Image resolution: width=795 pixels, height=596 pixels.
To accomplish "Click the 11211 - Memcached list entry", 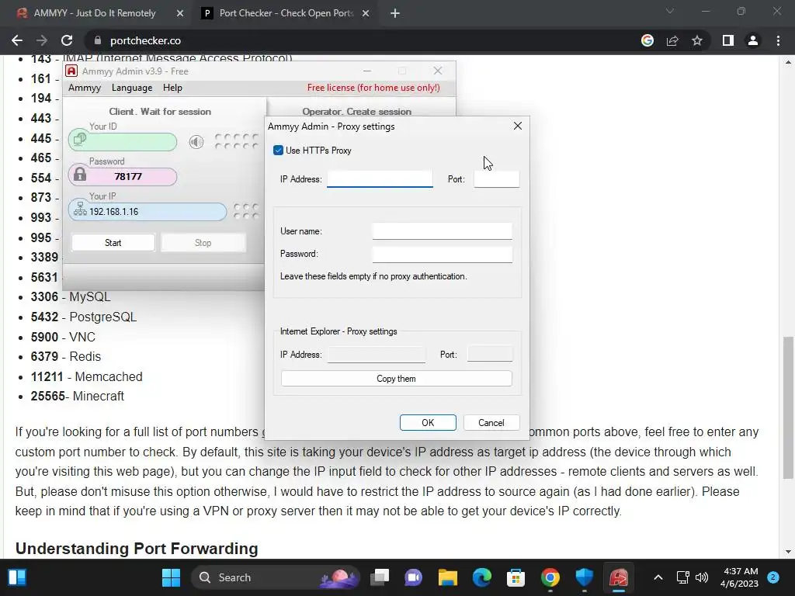I will click(86, 376).
